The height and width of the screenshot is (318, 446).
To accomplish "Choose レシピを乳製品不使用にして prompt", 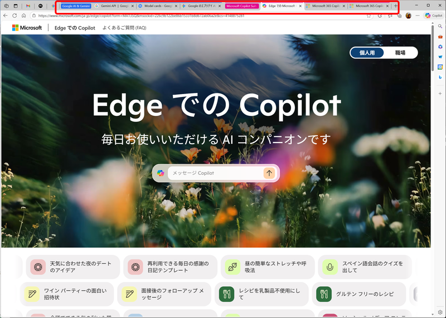I will pos(261,294).
